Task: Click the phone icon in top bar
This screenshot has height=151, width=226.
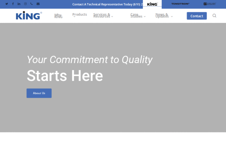Action: point(31,4)
